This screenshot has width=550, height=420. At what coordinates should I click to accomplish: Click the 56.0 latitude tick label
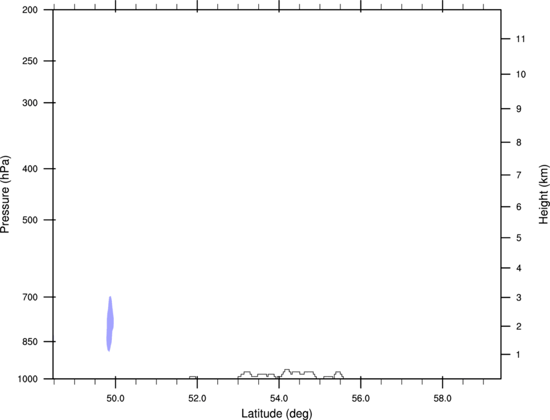360,398
